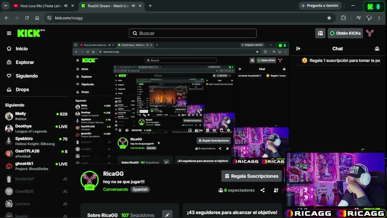The height and width of the screenshot is (218, 387).
Task: Open the Kick account avatar beside Obtén KICKs
Action: click(370, 33)
